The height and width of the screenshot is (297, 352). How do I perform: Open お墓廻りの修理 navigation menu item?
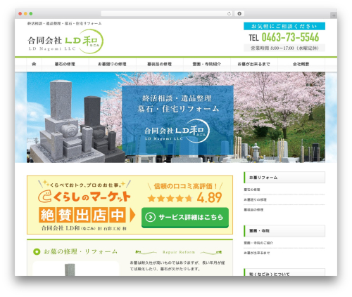[x=112, y=64]
